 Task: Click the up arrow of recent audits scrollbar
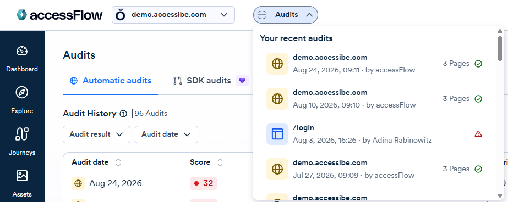pyautogui.click(x=500, y=31)
